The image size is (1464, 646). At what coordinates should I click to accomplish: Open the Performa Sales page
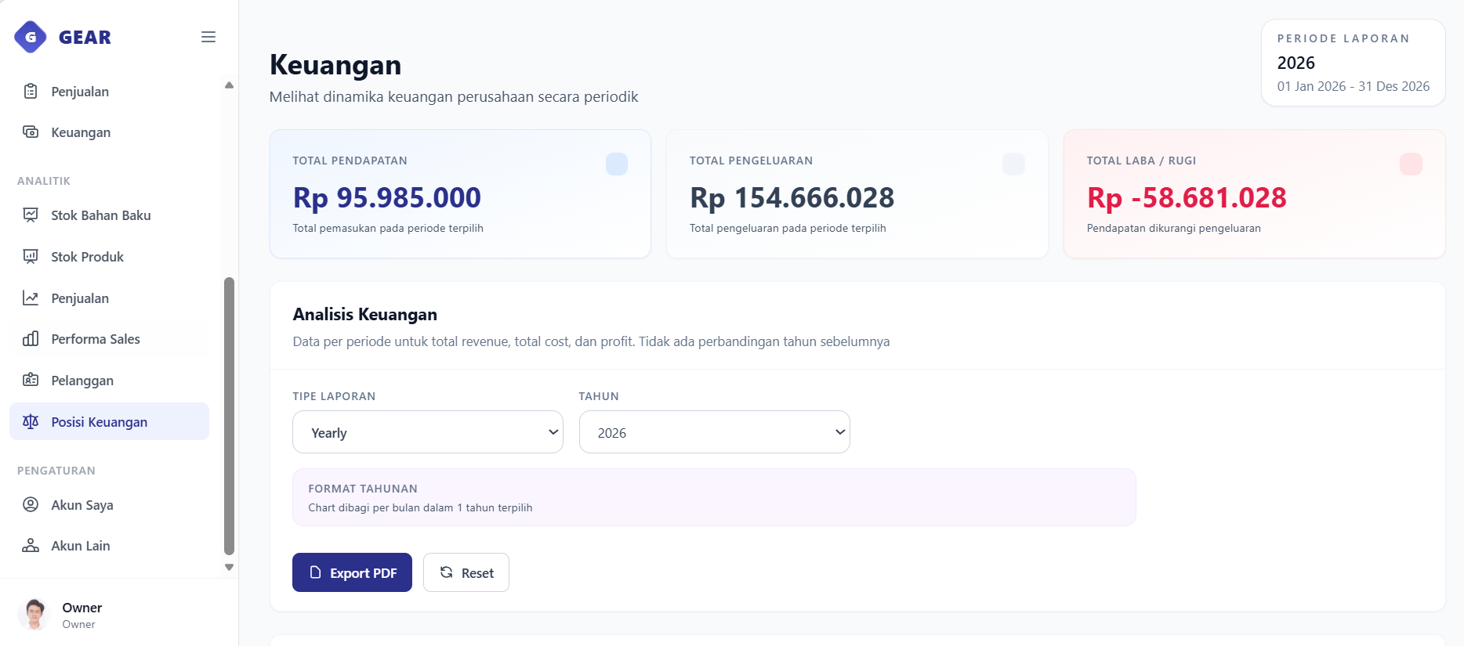[109, 339]
